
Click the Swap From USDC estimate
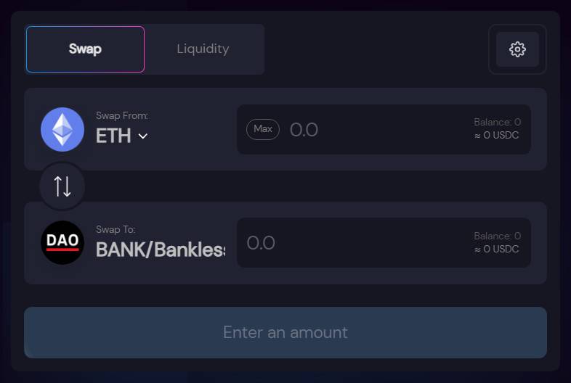[496, 136]
